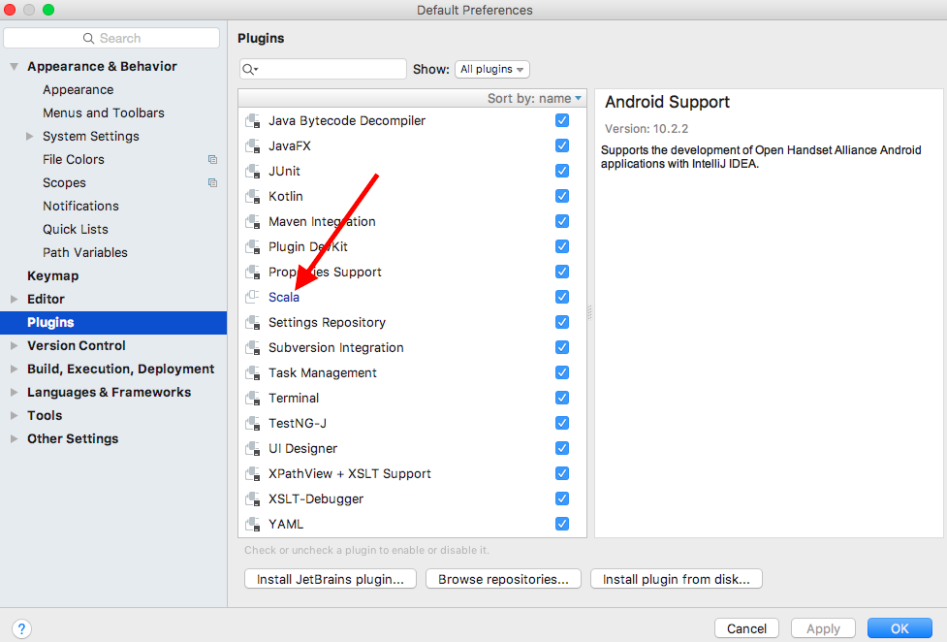The image size is (947, 642).
Task: Click Install plugin from disk button
Action: 677,579
